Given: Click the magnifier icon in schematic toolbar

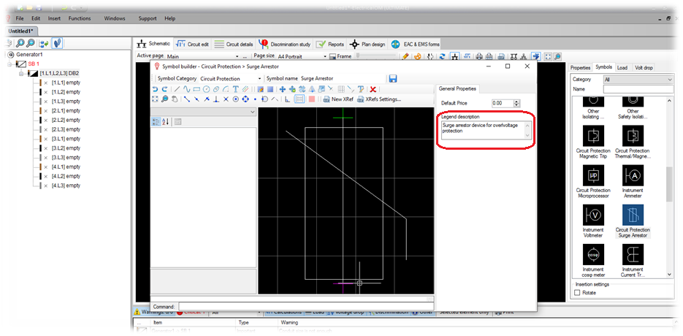Looking at the screenshot, I should 557,56.
